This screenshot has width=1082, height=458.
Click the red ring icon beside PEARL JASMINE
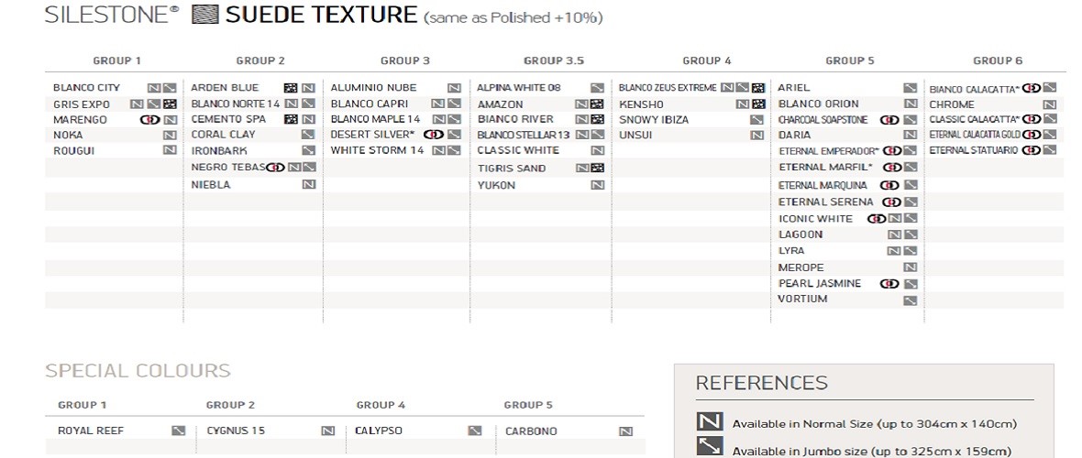click(x=889, y=283)
